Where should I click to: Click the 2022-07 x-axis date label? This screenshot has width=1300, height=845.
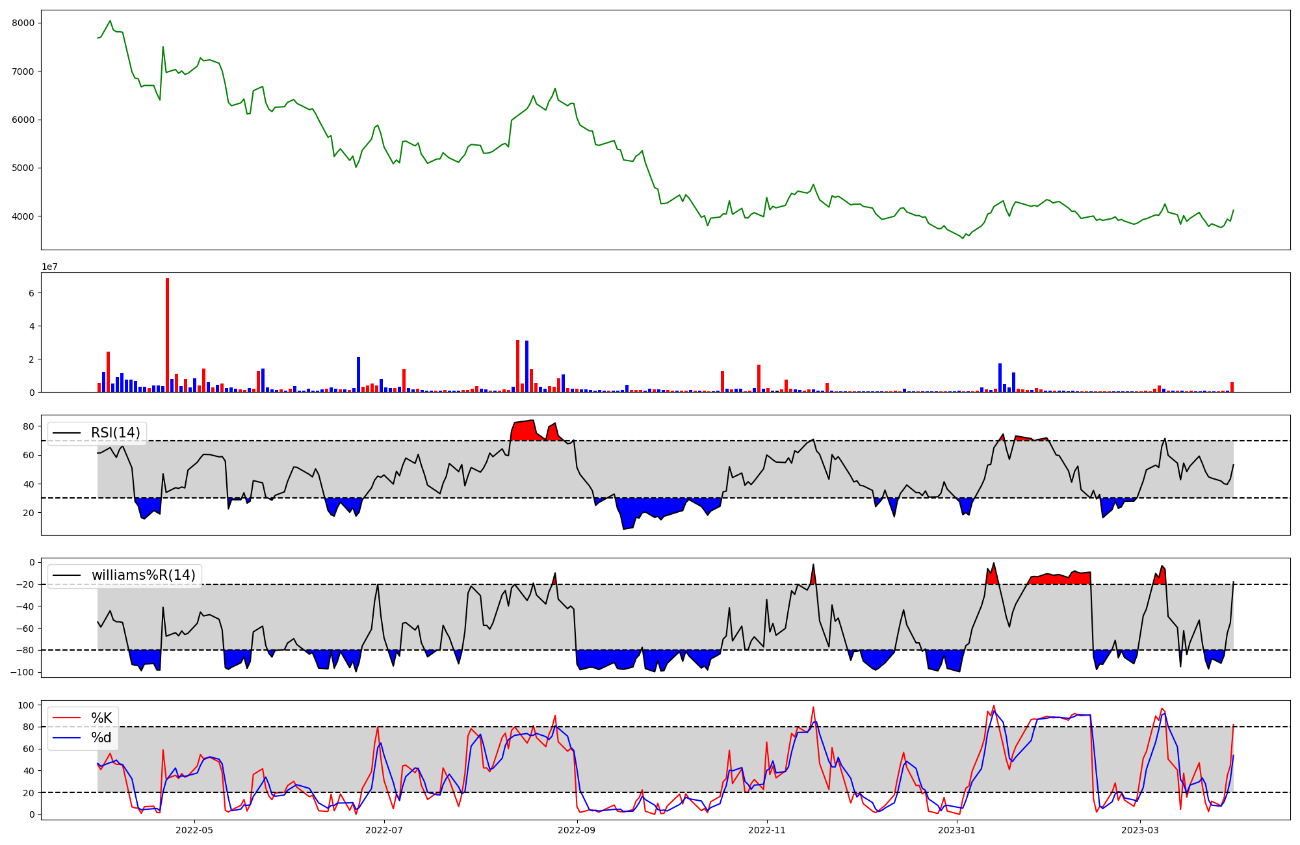[x=385, y=830]
